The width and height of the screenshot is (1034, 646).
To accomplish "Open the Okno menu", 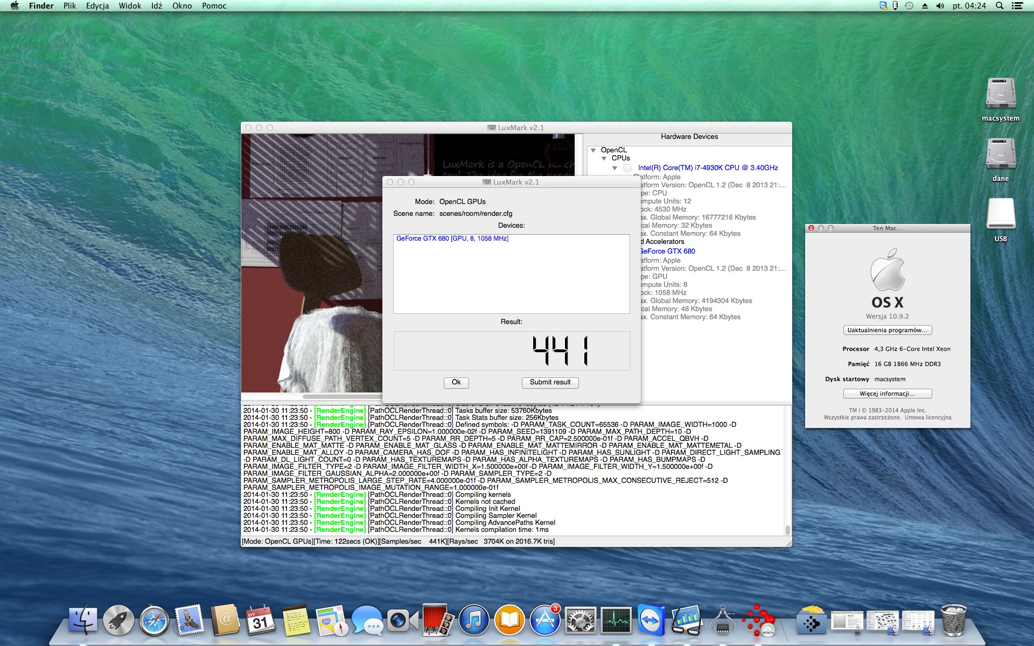I will pyautogui.click(x=182, y=6).
